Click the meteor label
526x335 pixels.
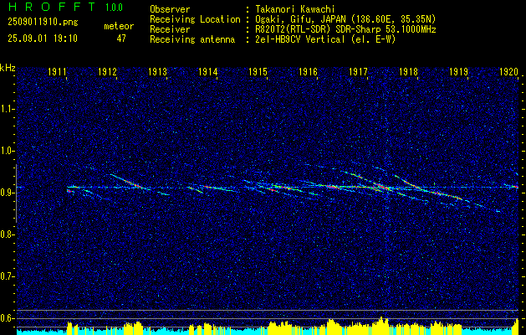click(x=119, y=26)
